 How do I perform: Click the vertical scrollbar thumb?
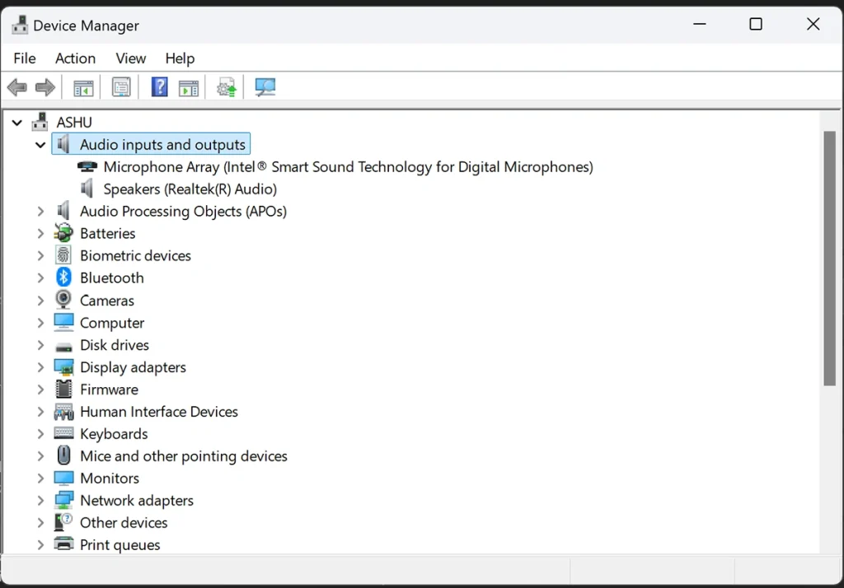[829, 259]
